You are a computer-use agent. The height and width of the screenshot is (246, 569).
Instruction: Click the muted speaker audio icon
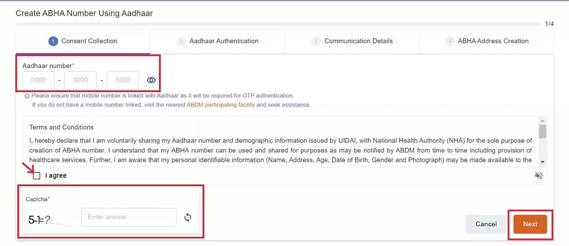(539, 176)
